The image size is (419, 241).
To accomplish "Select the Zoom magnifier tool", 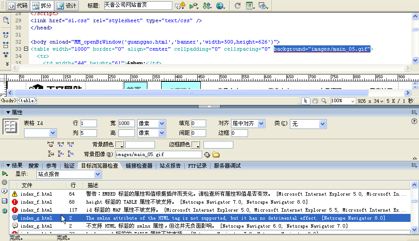I will coord(324,101).
